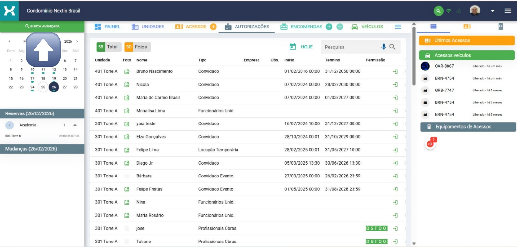Go to next month in calendar
Screen dimensions: 517x247
tap(77, 41)
